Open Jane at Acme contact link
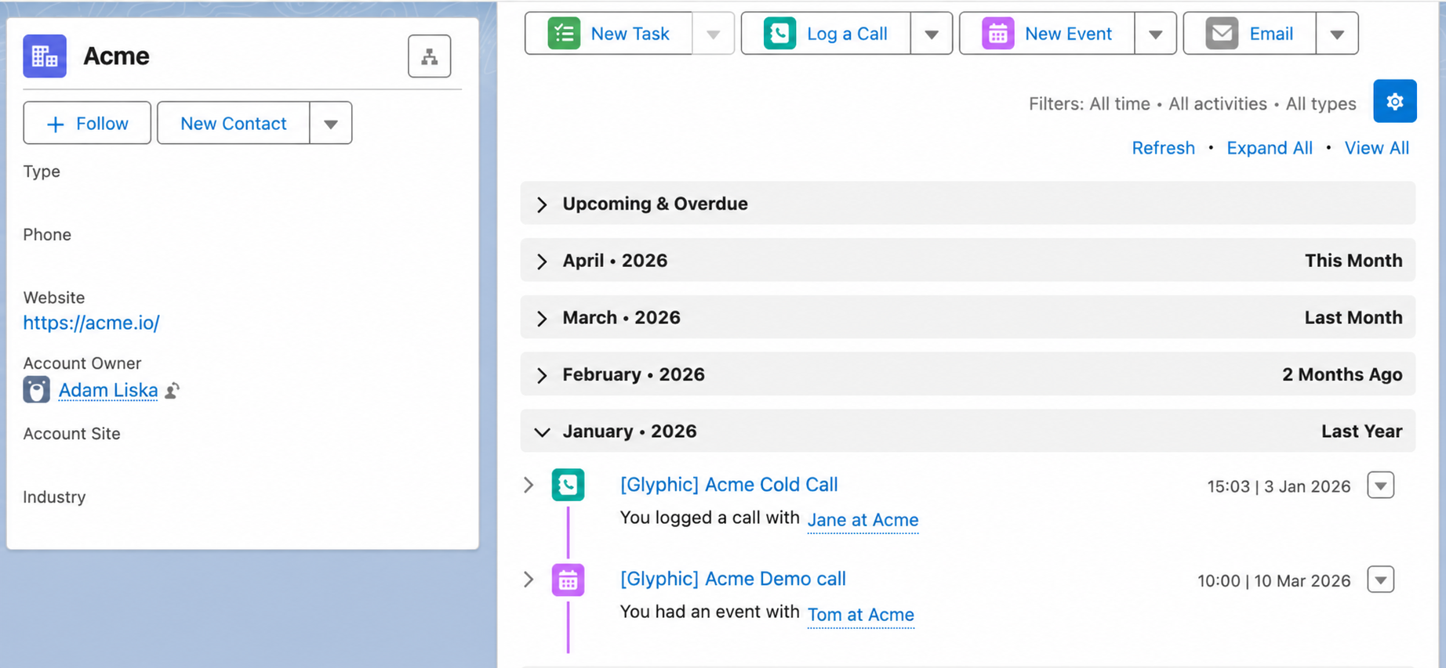Image resolution: width=1446 pixels, height=668 pixels. [x=863, y=520]
